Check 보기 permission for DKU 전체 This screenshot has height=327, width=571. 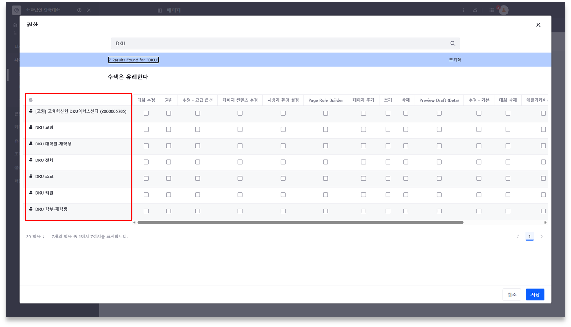(388, 162)
